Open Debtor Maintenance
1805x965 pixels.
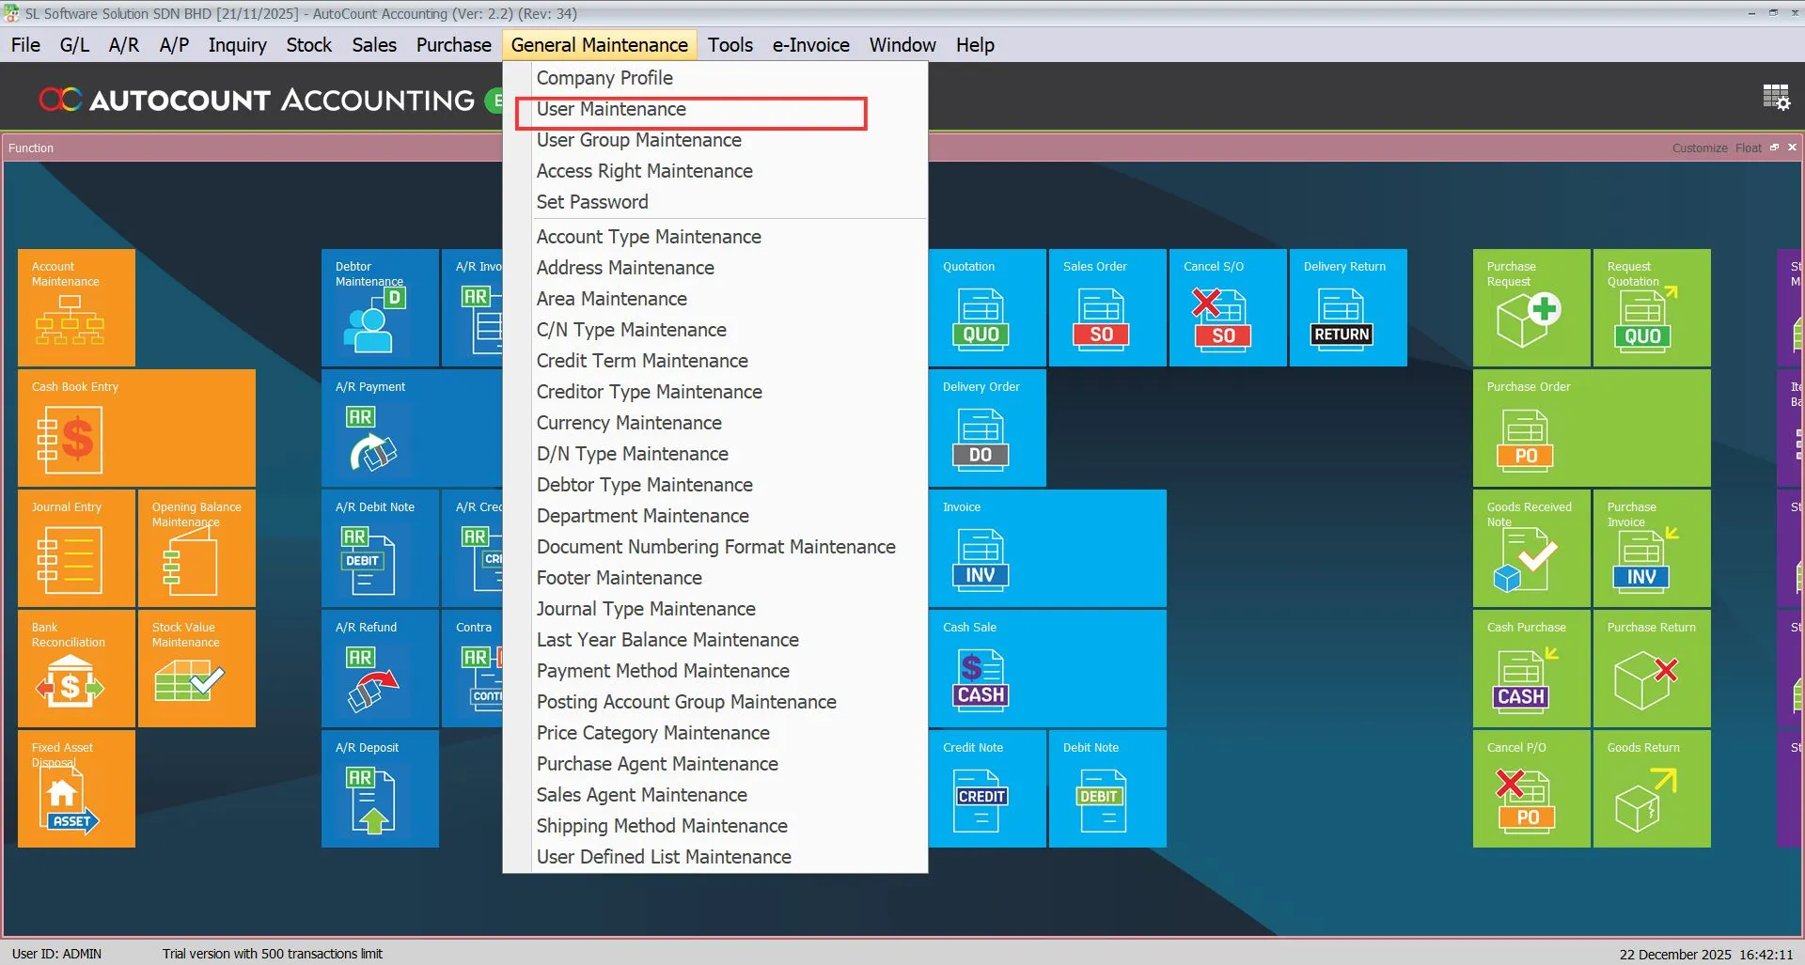point(379,307)
